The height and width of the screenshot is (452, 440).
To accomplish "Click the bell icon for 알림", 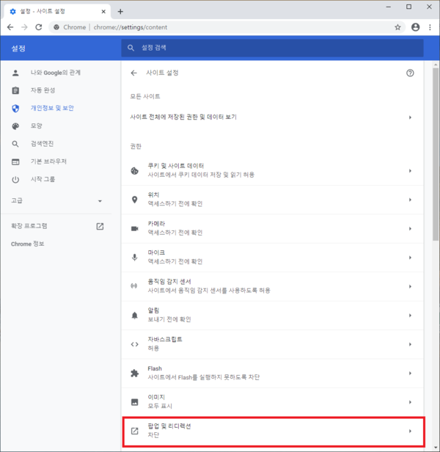I will pos(134,316).
